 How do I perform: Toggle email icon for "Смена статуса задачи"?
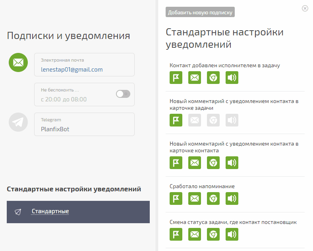click(x=195, y=234)
